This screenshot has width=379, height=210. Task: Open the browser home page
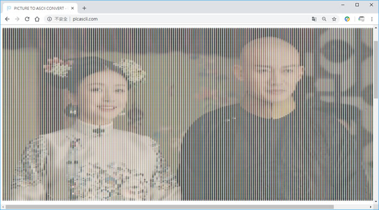[x=37, y=19]
